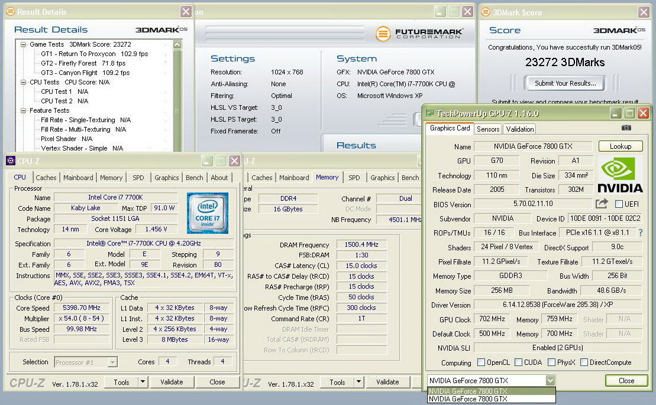656x405 pixels.
Task: Select the second NVIDIA GeForce 7800 GTX list entry
Action: 492,399
